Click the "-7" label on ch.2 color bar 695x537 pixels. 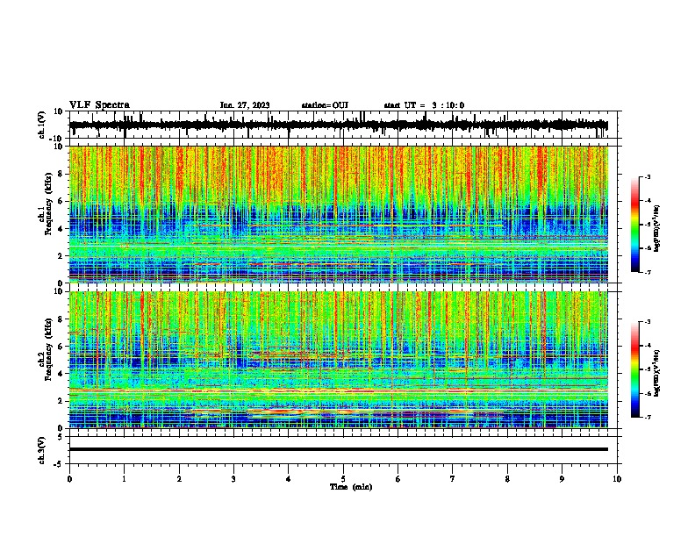[648, 417]
